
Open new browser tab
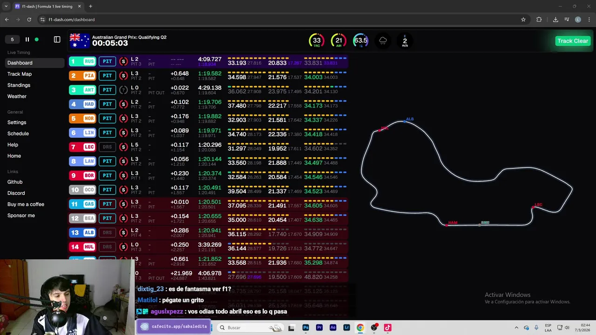point(90,7)
